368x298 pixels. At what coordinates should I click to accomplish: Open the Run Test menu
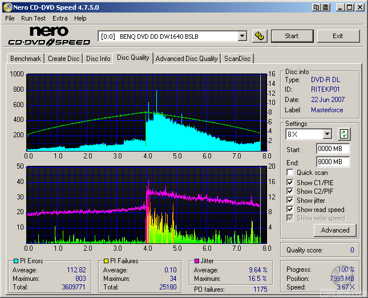coord(34,18)
